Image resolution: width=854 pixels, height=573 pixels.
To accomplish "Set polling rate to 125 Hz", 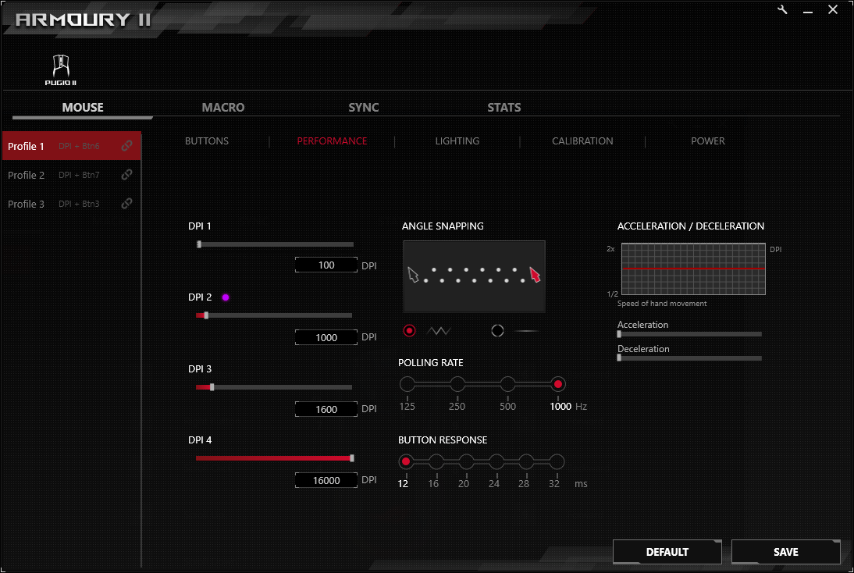I will pyautogui.click(x=407, y=384).
